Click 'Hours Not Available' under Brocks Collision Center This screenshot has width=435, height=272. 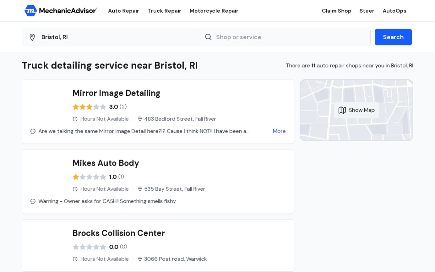pyautogui.click(x=104, y=259)
